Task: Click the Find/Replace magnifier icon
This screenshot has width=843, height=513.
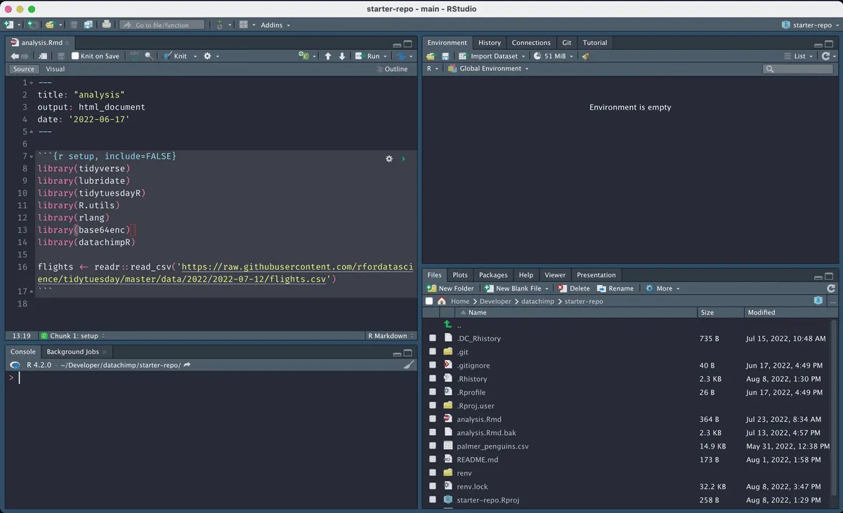Action: pos(149,56)
